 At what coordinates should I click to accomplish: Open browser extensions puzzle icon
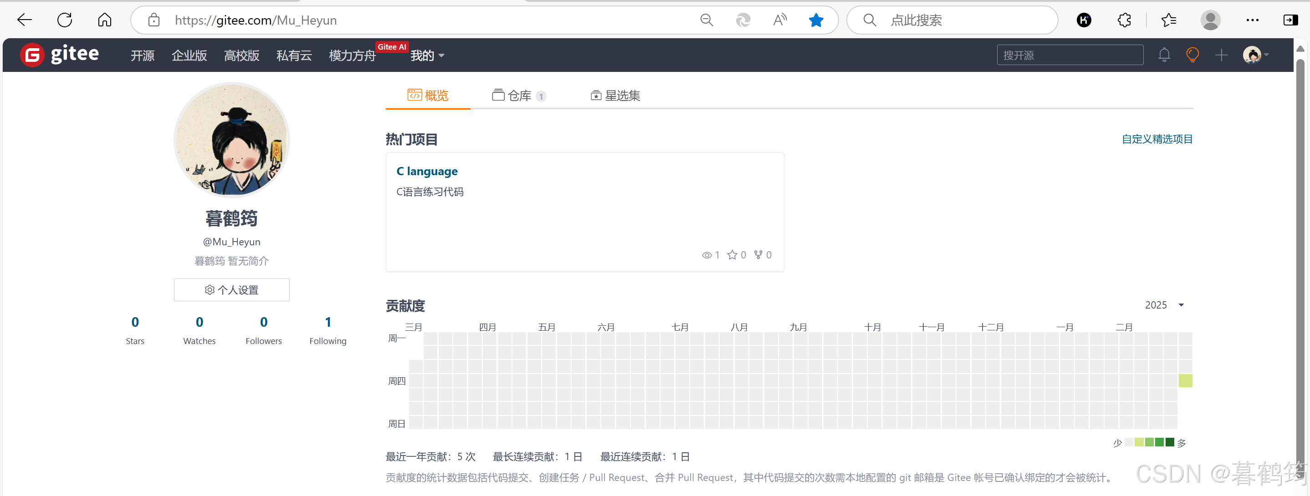[1124, 20]
